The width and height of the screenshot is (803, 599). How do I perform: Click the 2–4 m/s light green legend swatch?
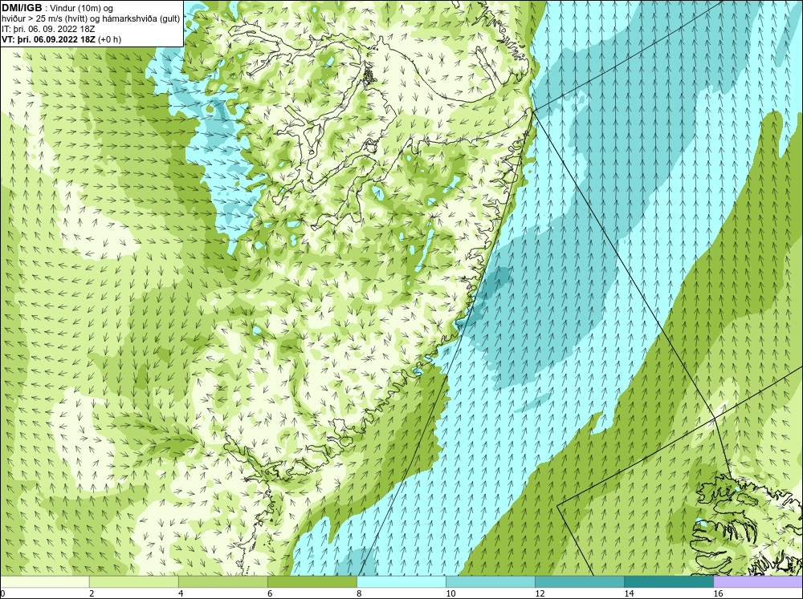pyautogui.click(x=133, y=581)
